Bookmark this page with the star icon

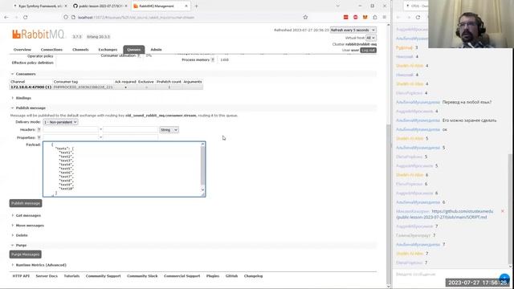click(305, 17)
